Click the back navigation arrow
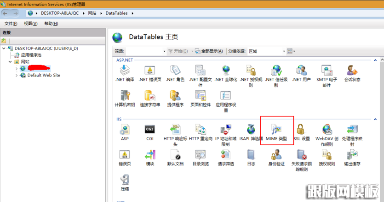Screen dimensions: 384x202 click(x=6, y=13)
